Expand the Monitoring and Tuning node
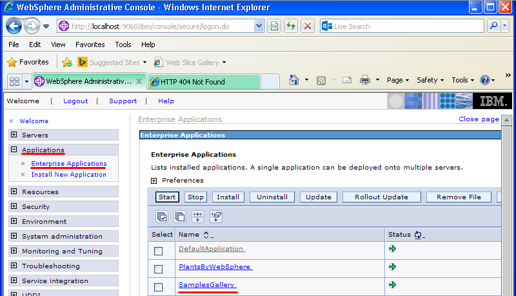This screenshot has width=516, height=296. tap(14, 251)
